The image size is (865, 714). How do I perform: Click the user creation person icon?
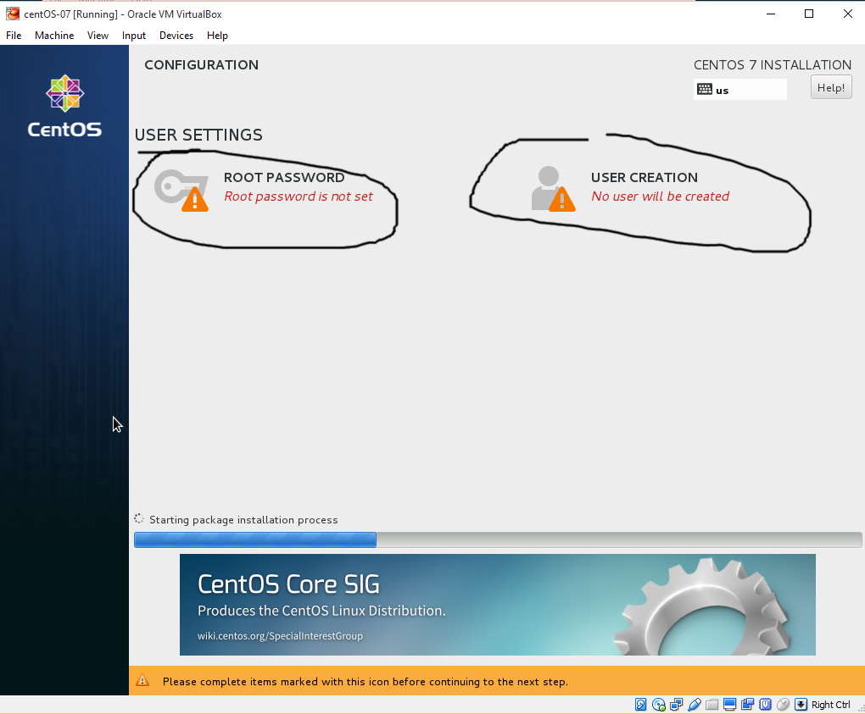tap(553, 188)
